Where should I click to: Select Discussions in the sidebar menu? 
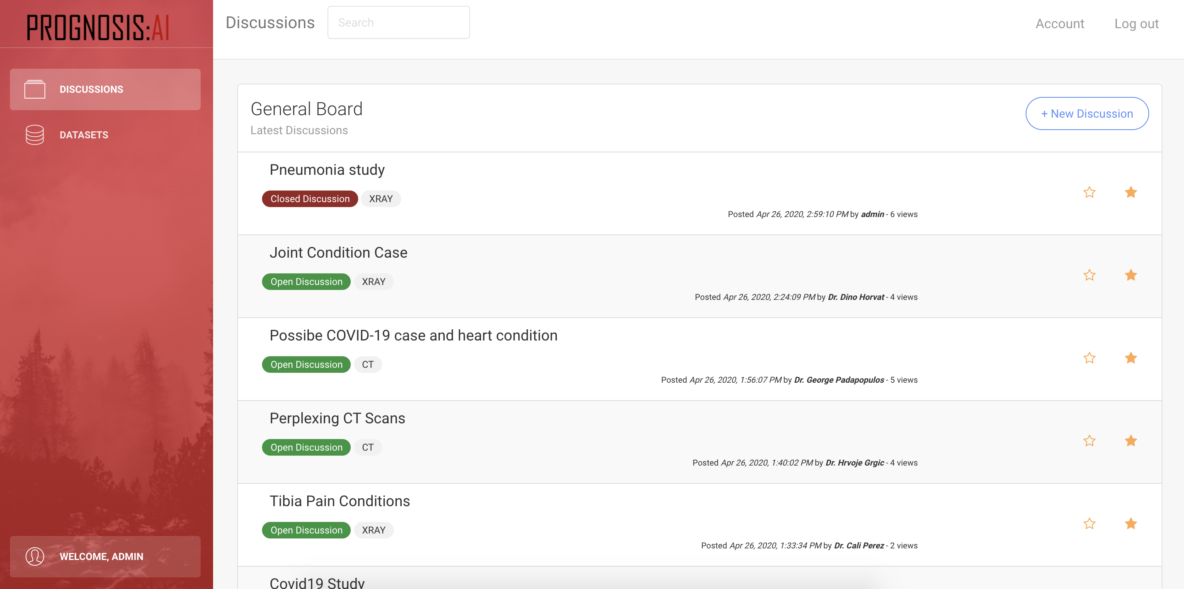pyautogui.click(x=91, y=89)
